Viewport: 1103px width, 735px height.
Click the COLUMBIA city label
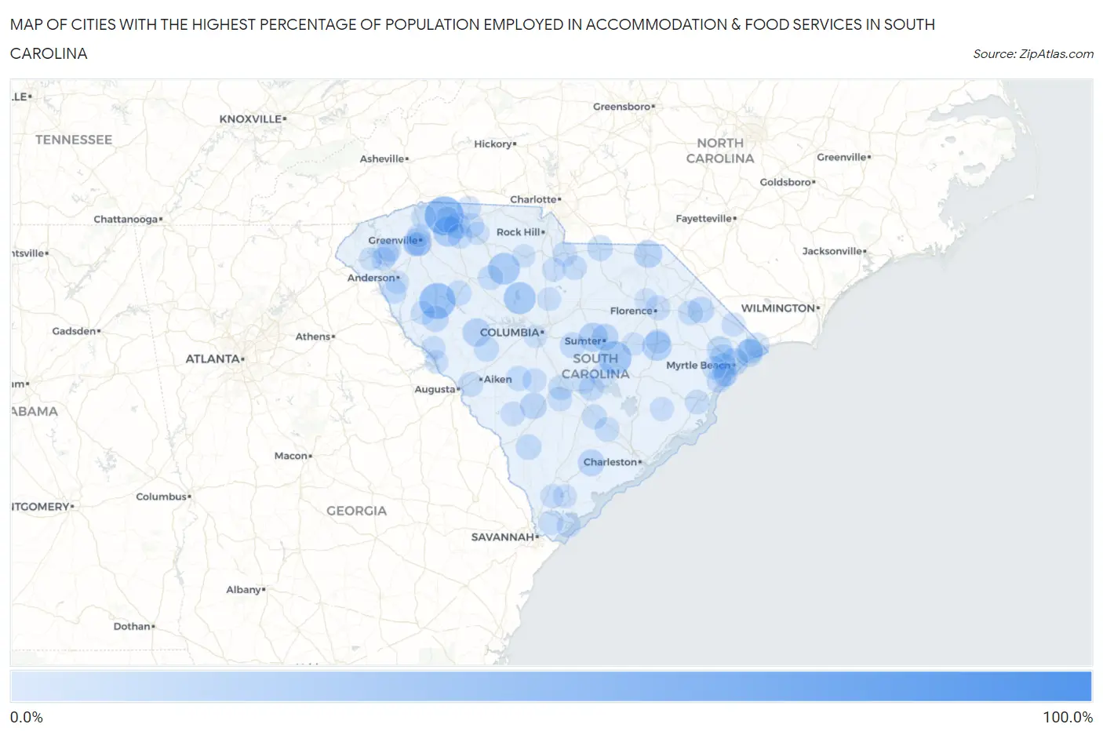[511, 333]
